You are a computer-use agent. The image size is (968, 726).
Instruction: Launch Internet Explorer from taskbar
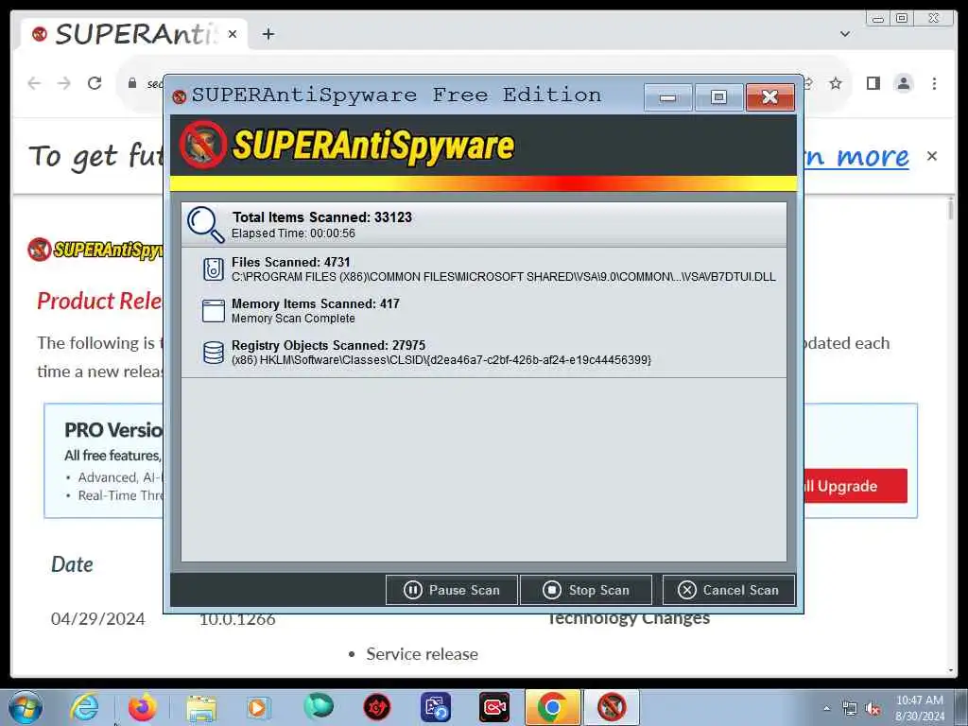84,707
